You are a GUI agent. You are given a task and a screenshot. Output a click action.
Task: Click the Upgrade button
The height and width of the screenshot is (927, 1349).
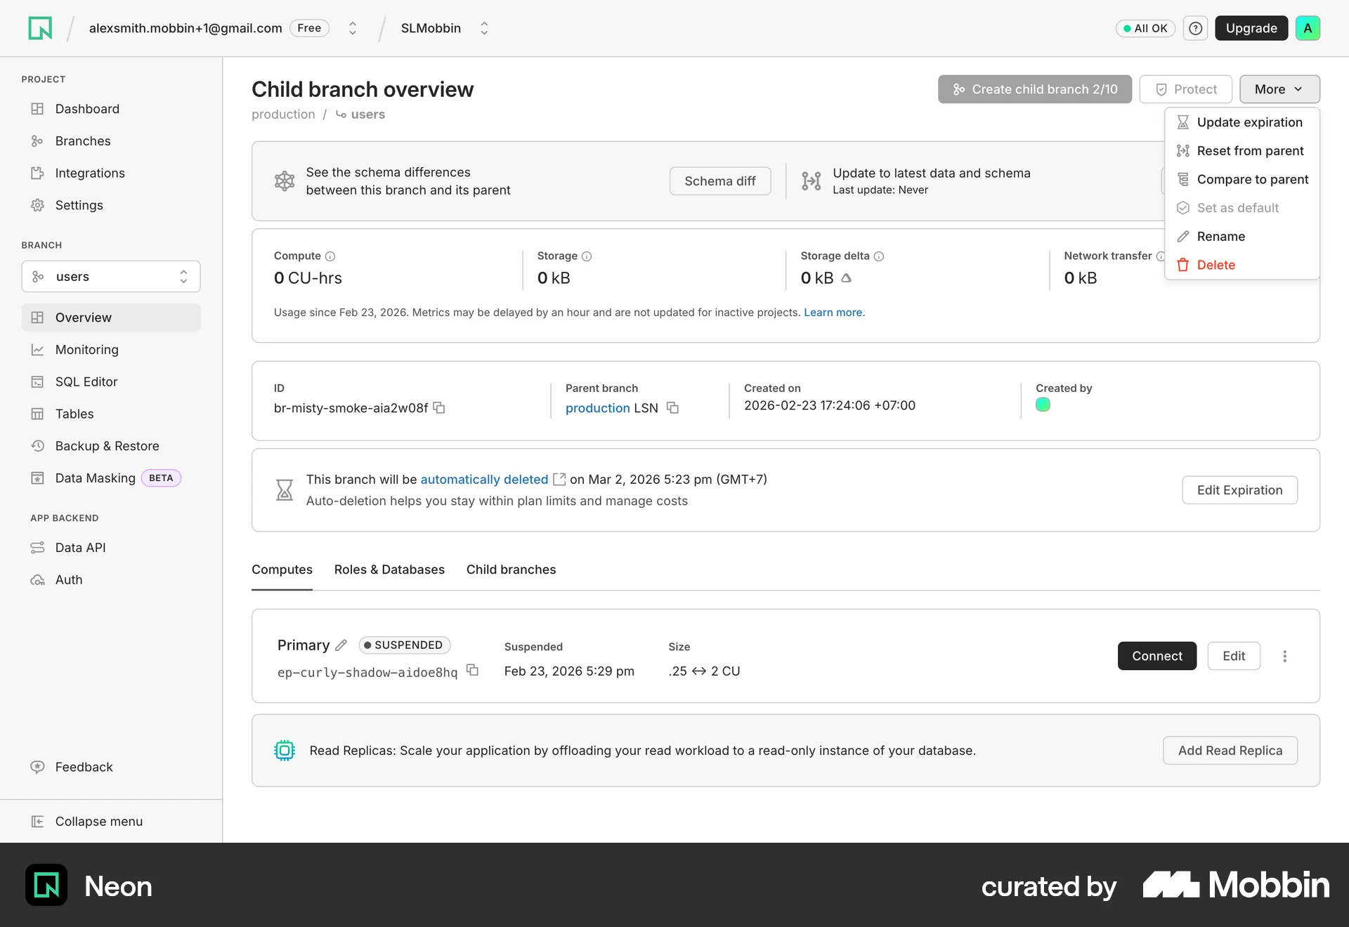pos(1251,28)
